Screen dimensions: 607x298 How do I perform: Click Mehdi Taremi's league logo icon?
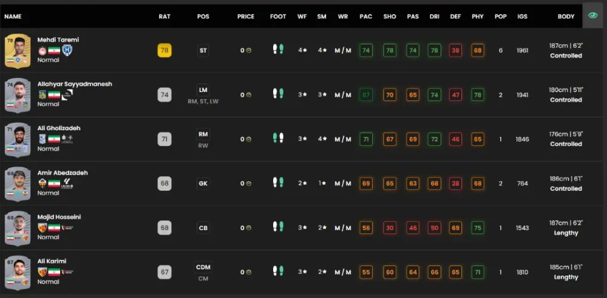(68, 50)
